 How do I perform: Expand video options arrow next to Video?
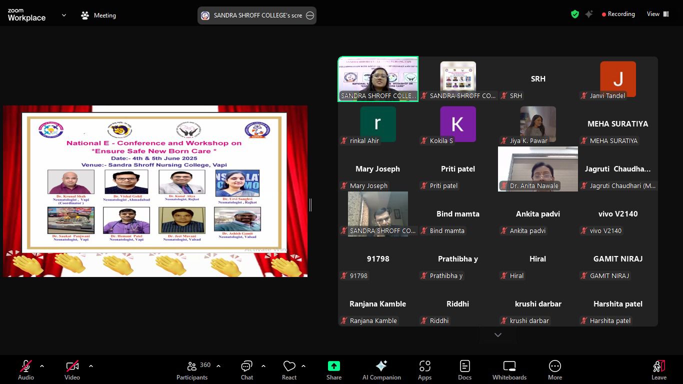(91, 366)
